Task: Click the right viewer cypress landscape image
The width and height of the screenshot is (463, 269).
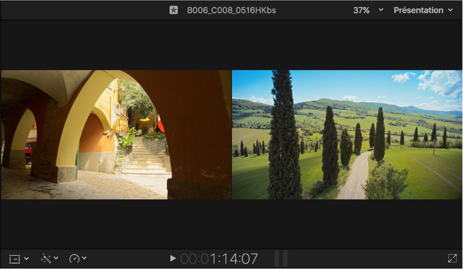Action: (x=347, y=135)
